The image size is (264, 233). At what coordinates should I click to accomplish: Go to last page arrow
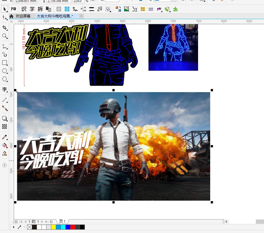pos(47,221)
